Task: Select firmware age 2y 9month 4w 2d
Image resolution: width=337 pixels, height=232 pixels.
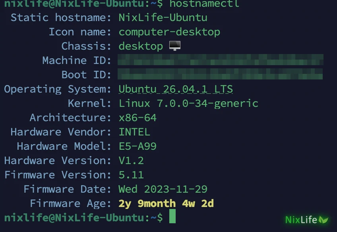Action: click(x=166, y=204)
